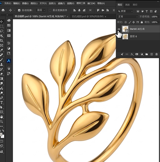Uncheck the 自动选择 checkbox

[x=19, y=10]
